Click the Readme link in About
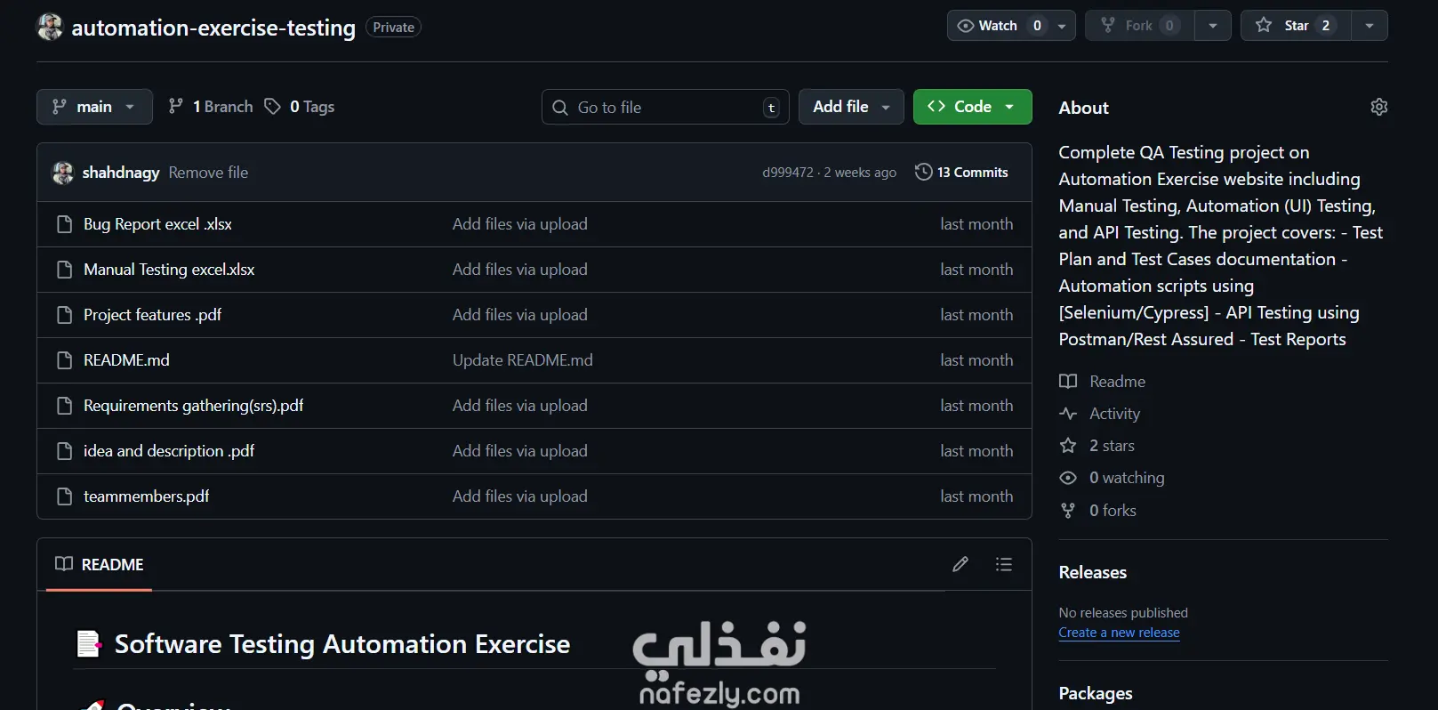Screen dimensions: 1438x710 [1117, 382]
